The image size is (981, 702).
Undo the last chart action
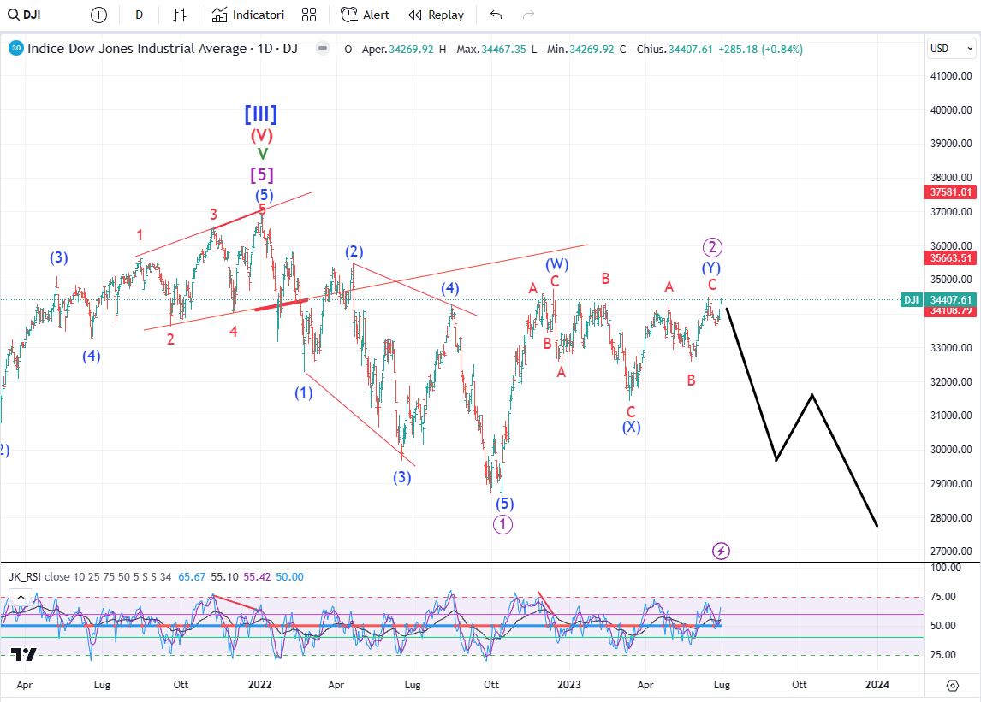[496, 15]
